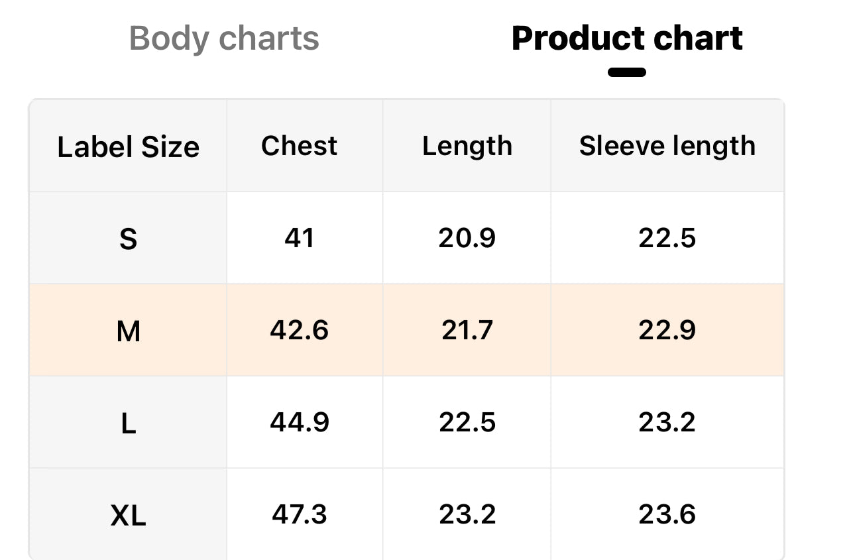Switch to the Body charts tab
Screen dimensions: 851x560
coord(224,38)
